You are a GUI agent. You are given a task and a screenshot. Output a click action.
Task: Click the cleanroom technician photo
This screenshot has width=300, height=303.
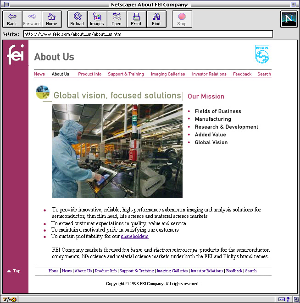(117, 151)
